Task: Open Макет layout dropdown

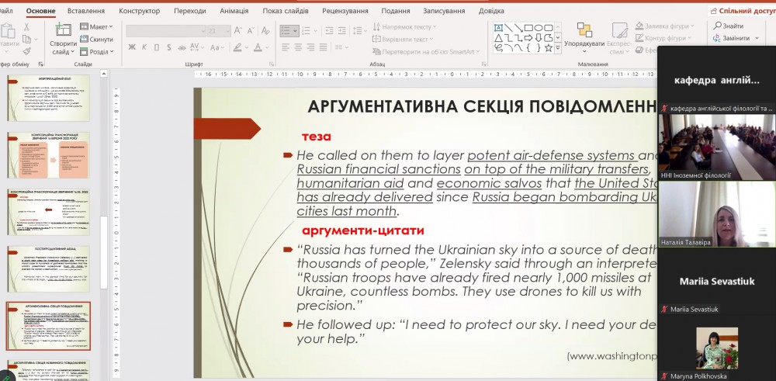Action: (96, 26)
